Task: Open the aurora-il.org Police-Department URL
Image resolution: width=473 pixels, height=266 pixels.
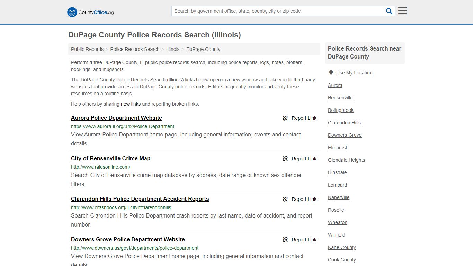Action: [x=123, y=126]
